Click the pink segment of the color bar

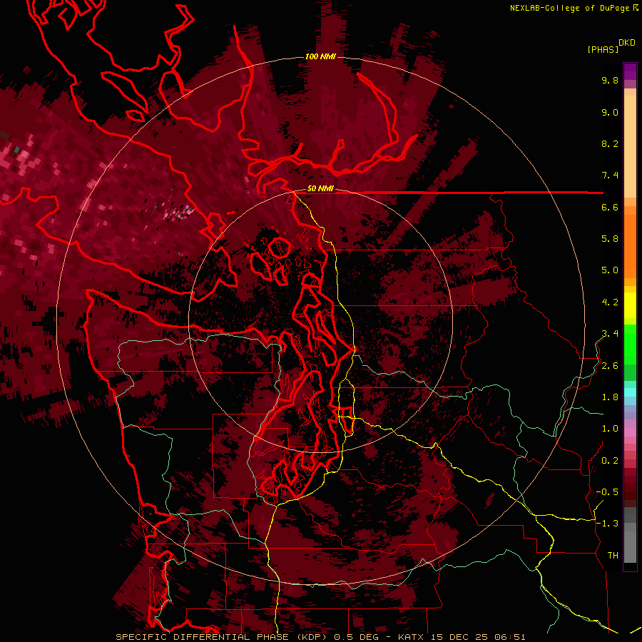[630, 432]
